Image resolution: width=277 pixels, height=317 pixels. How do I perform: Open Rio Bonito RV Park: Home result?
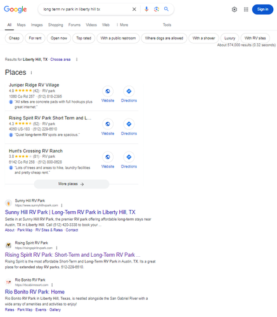pyautogui.click(x=35, y=292)
